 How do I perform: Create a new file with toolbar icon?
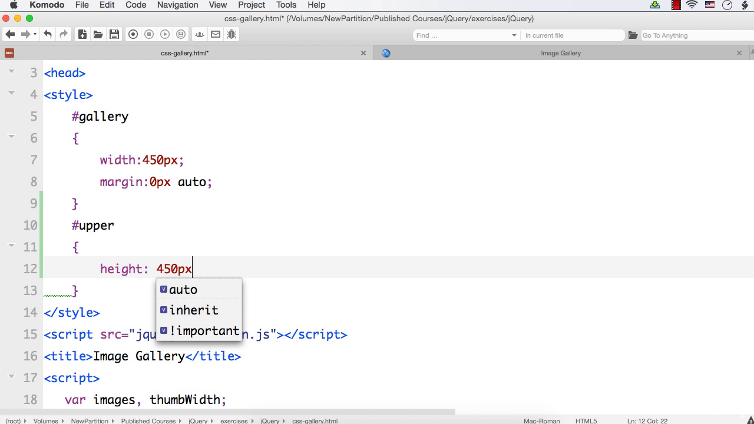point(82,35)
